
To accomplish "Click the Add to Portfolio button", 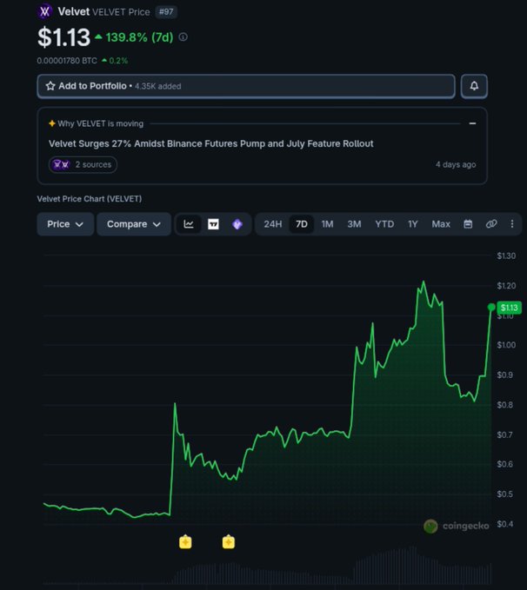I will (246, 86).
